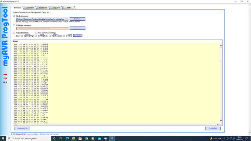Viewport: 251px width, 141px height.
Task: Click the Flash view scroll-left arrow
Action: click(16, 124)
